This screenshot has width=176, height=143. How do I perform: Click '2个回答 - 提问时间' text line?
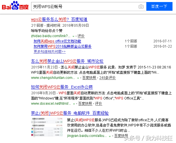tap(60, 26)
